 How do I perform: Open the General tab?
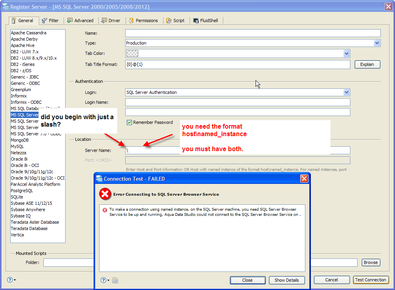[24, 21]
